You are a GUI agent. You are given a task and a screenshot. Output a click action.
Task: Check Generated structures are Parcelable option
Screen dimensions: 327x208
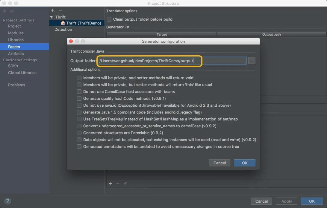(x=79, y=133)
